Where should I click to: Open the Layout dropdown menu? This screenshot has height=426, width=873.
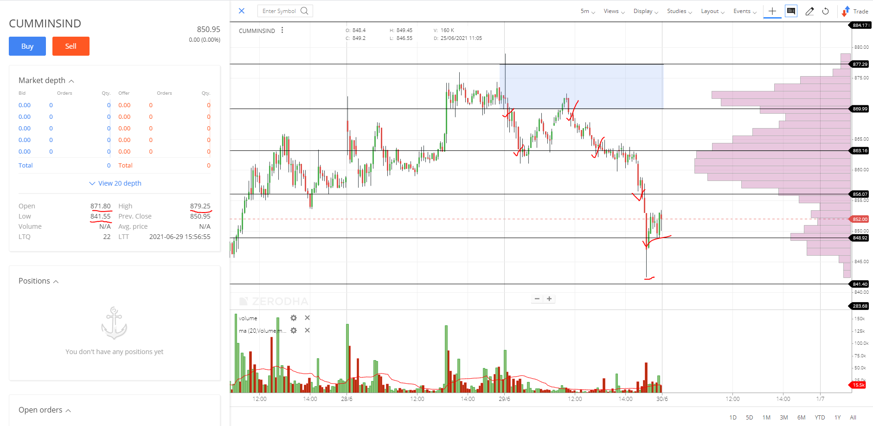point(713,11)
